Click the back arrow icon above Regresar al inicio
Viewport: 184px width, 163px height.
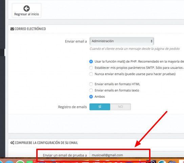tap(26, 9)
